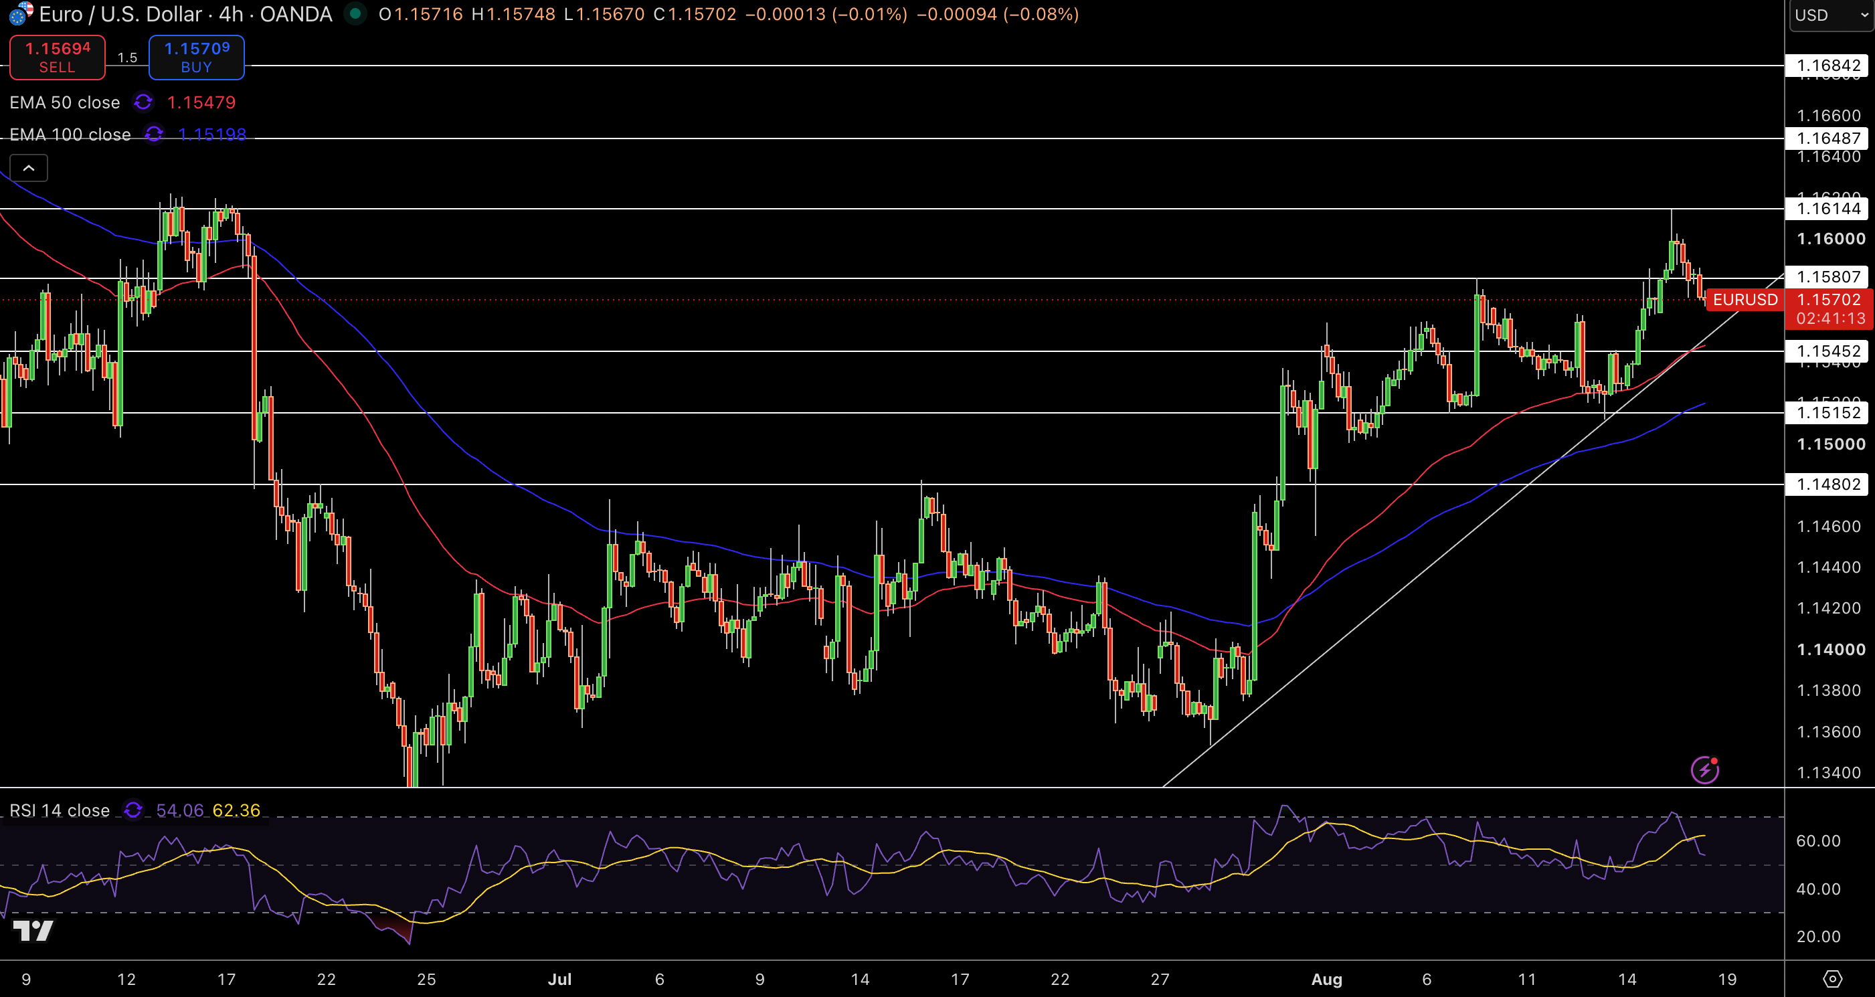Click the 1.15452 price level label
Screen dimensions: 1875x997
pyautogui.click(x=1827, y=351)
